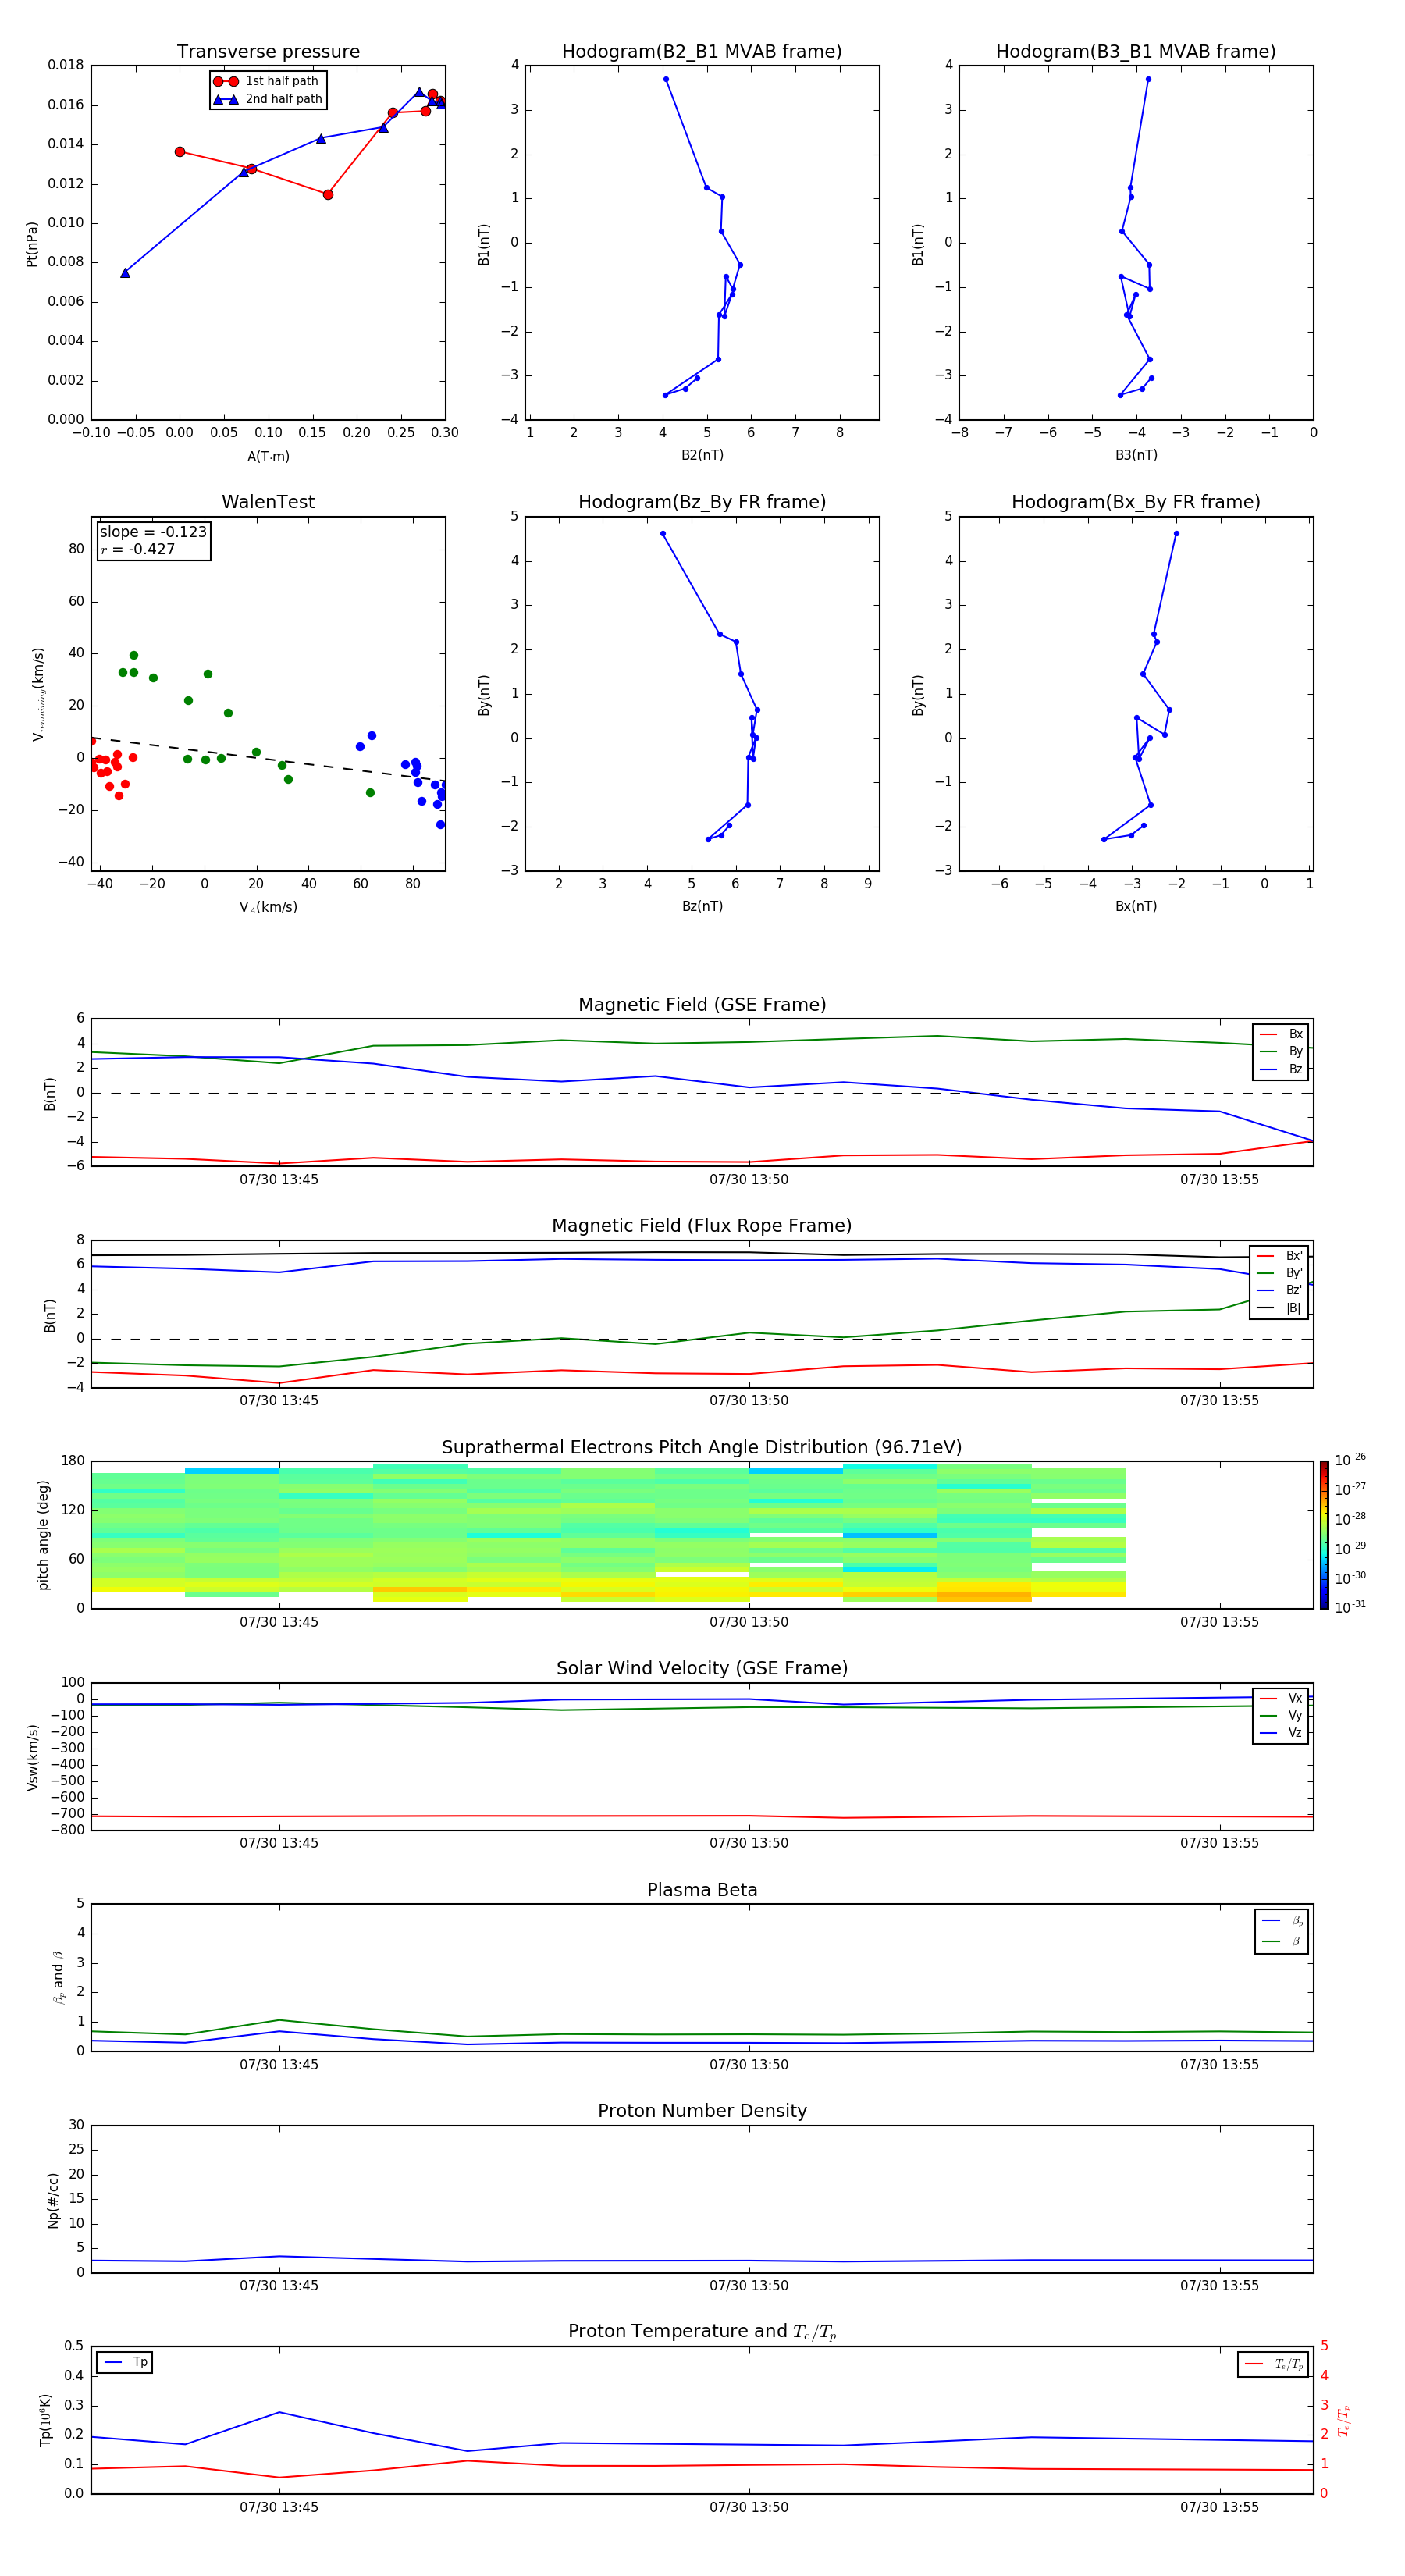Select the βp entry in Plasma Beta legend
The width and height of the screenshot is (1405, 2576).
coord(1282,1921)
